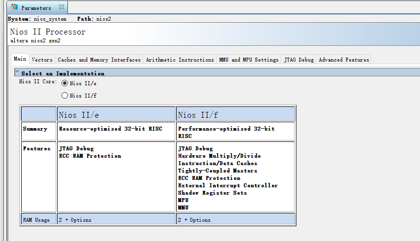Click the MPU feature text
Image resolution: width=420 pixels, height=241 pixels.
(183, 200)
